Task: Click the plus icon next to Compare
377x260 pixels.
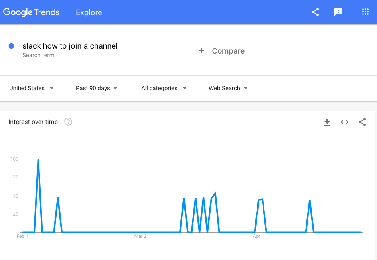Action: (x=201, y=51)
